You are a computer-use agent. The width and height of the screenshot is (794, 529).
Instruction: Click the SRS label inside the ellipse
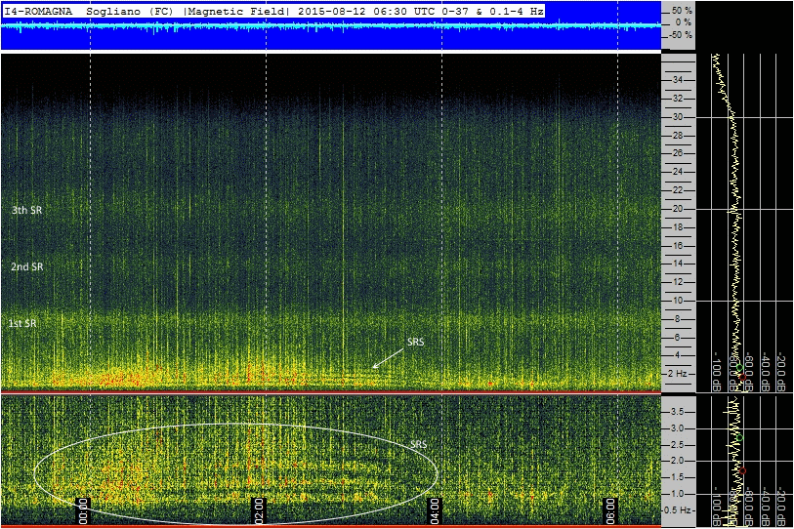418,445
